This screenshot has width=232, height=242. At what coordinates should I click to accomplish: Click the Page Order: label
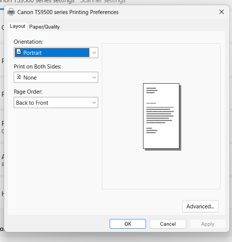28,92
